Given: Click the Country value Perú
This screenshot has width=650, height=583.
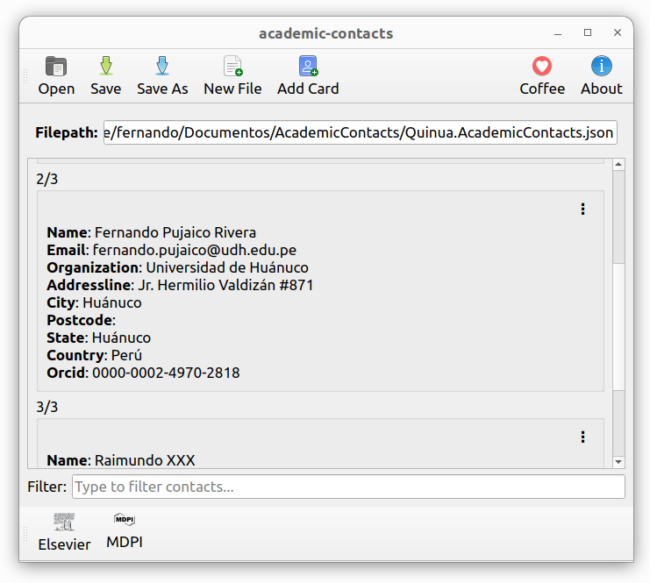Looking at the screenshot, I should coord(127,355).
